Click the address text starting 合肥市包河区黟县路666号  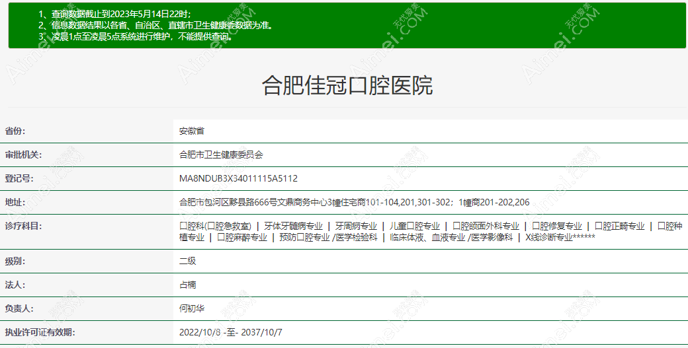[x=354, y=202]
